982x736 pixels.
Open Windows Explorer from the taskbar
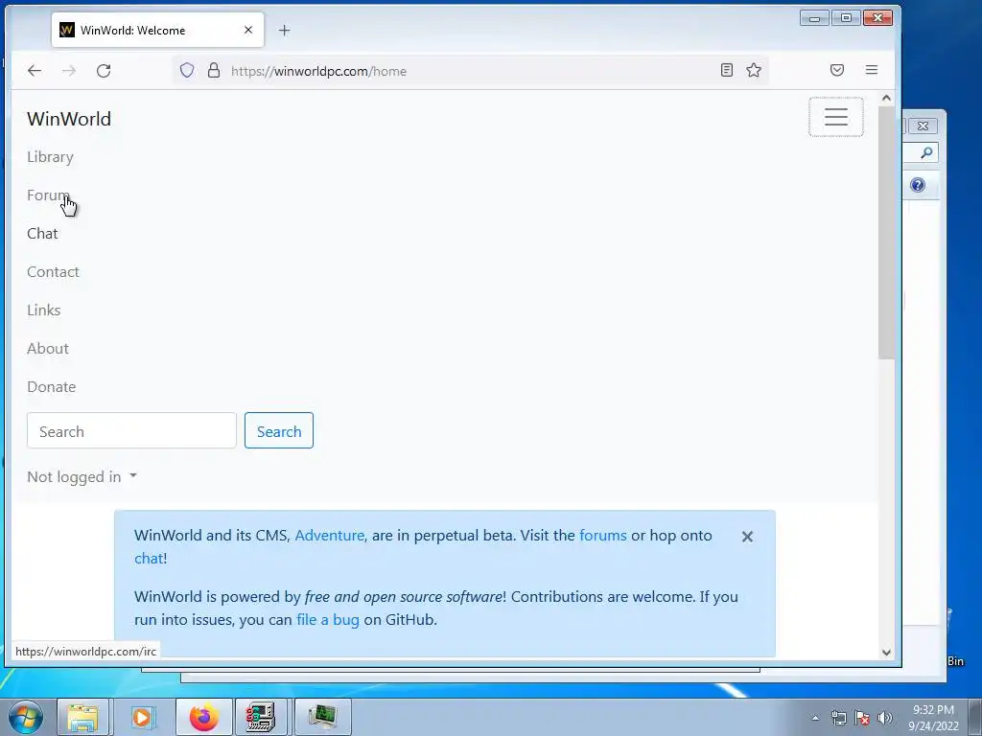82,717
